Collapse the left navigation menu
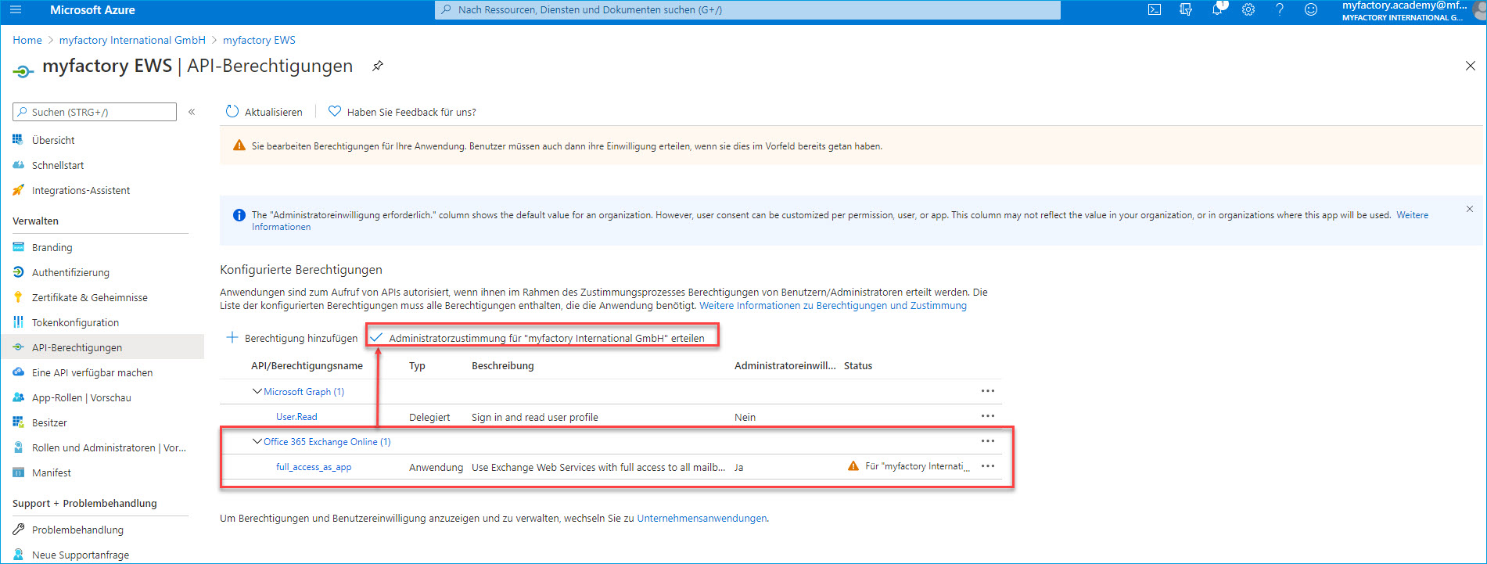This screenshot has height=564, width=1487. (192, 112)
